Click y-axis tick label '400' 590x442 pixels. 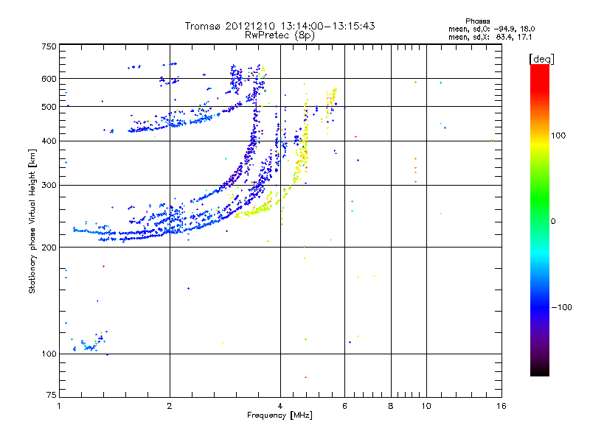[x=49, y=141]
